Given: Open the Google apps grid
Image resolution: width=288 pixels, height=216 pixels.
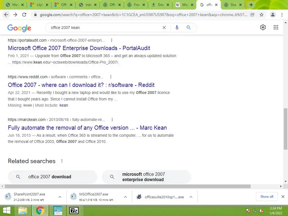Looking at the screenshot, I should click(x=276, y=27).
